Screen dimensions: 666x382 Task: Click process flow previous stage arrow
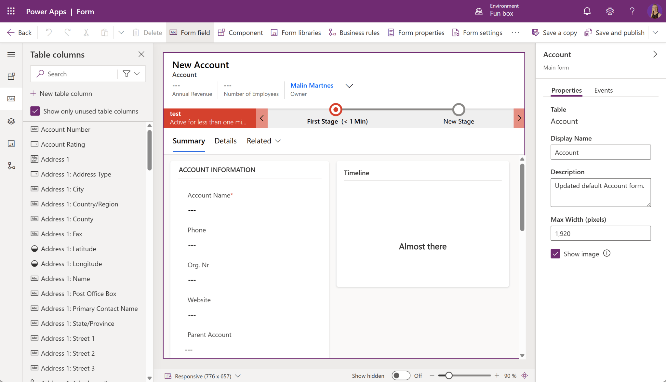(262, 118)
